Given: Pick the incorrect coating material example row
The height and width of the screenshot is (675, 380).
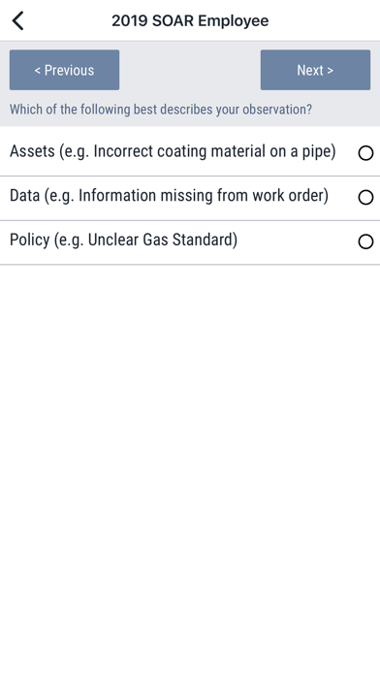Looking at the screenshot, I should [x=190, y=151].
